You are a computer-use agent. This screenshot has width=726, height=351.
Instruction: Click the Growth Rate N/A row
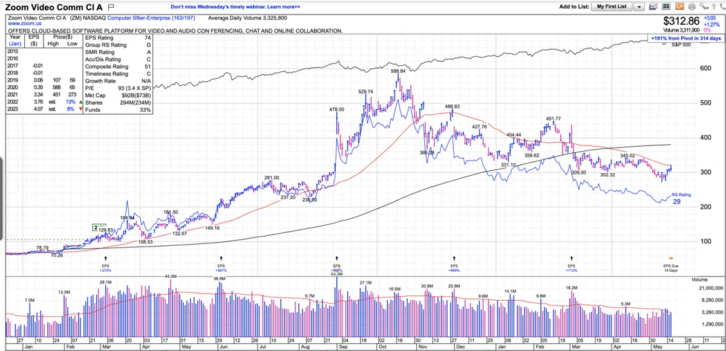coord(118,81)
